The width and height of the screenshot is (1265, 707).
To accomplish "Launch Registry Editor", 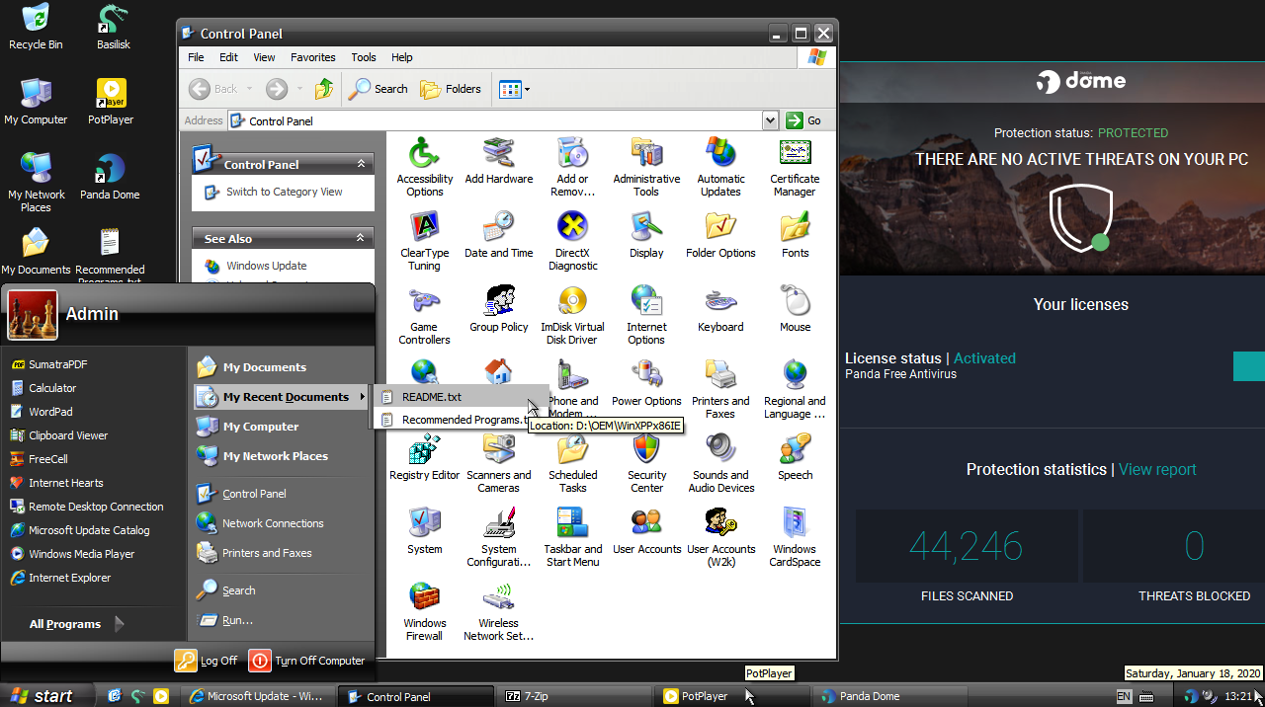I will (x=425, y=457).
